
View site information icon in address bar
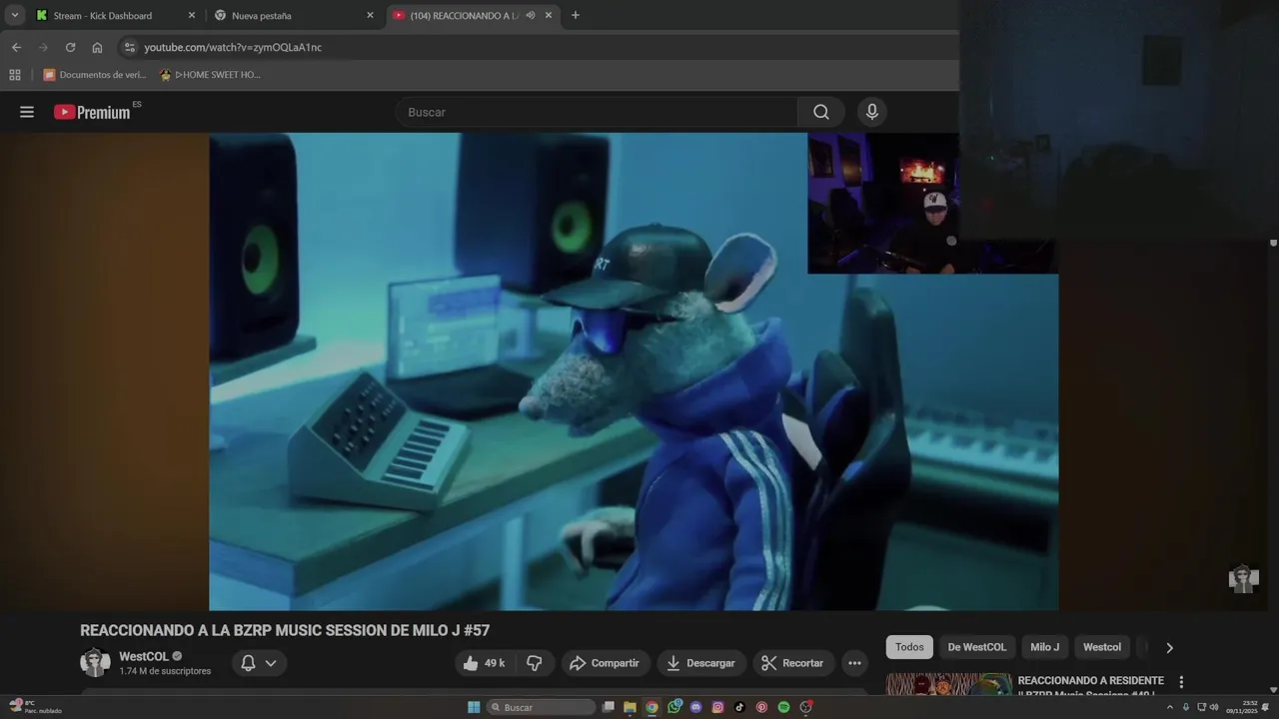pos(129,47)
